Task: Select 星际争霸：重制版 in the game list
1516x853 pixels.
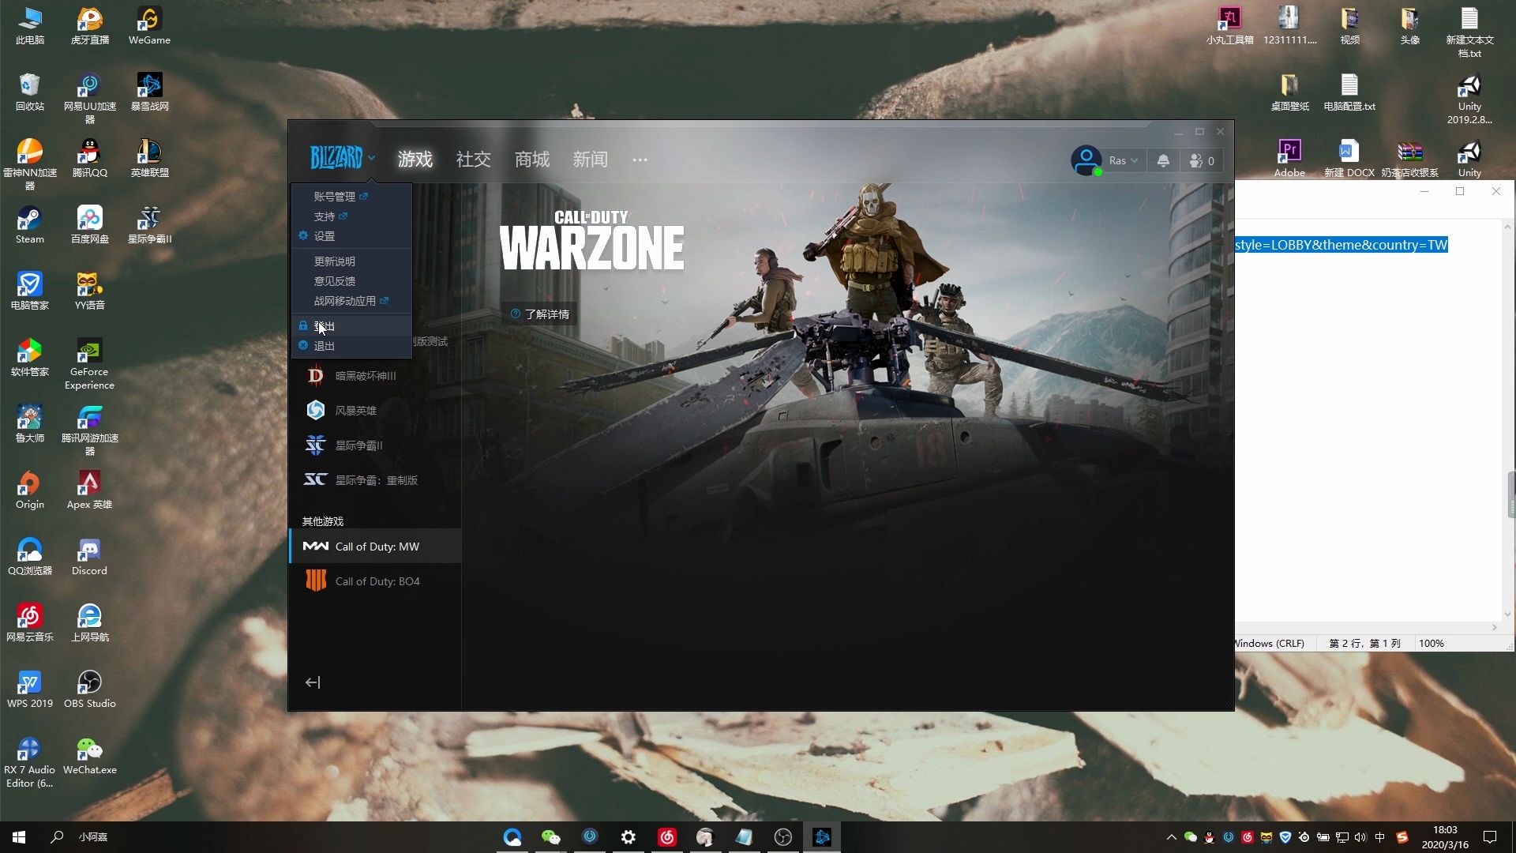Action: click(376, 480)
